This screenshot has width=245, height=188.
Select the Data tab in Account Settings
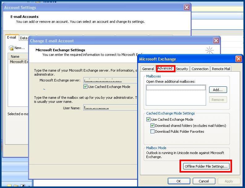pos(24,38)
